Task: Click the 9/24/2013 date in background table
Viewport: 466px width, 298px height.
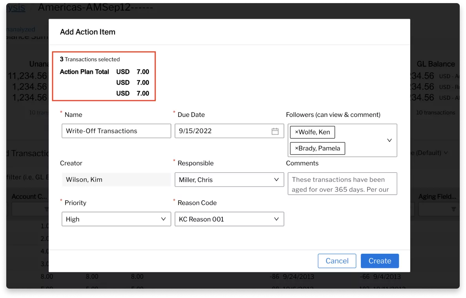Action: 299,276
